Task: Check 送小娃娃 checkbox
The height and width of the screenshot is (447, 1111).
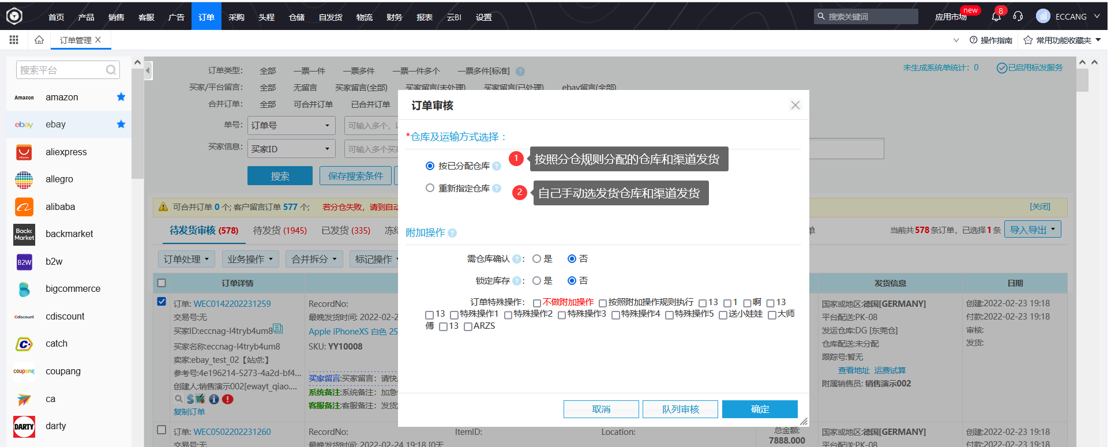Action: 723,315
